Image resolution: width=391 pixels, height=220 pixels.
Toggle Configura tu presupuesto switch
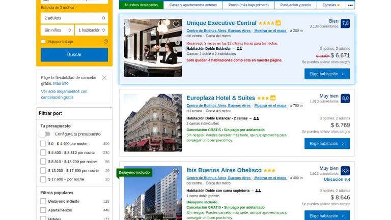pyautogui.click(x=45, y=134)
